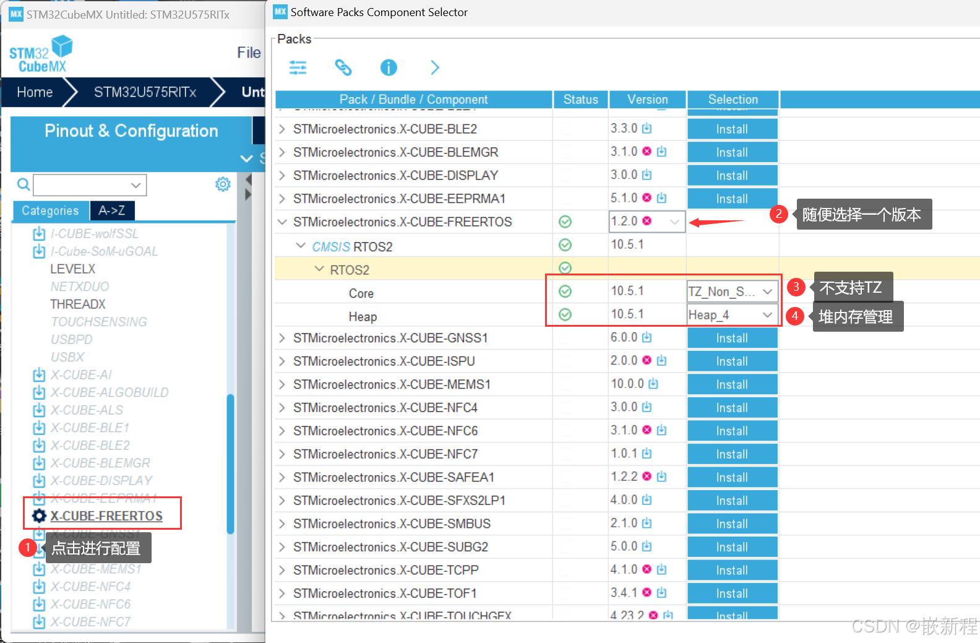Click the blue info icon in Packs toolbar
The image size is (980, 643).
point(389,67)
